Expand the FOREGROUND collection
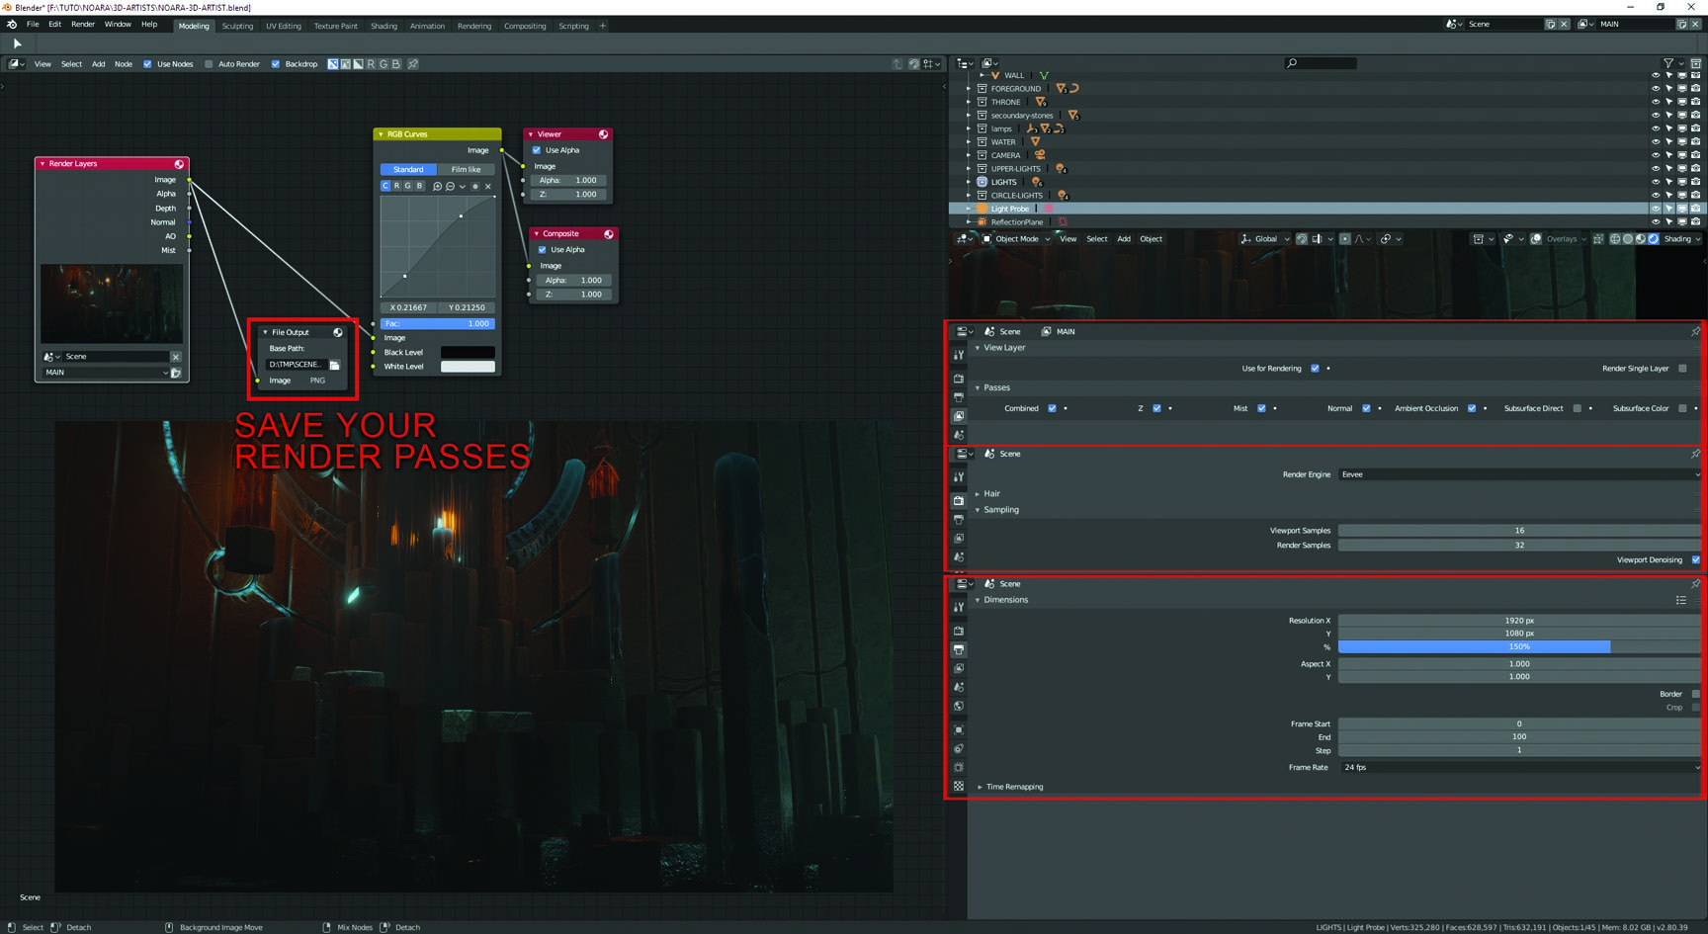The image size is (1708, 934). [969, 89]
